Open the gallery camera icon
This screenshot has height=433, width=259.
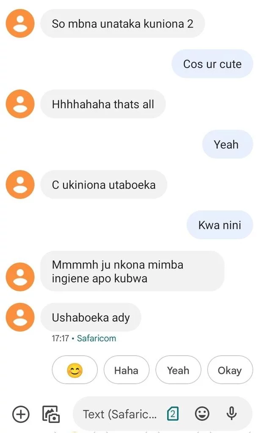51,414
